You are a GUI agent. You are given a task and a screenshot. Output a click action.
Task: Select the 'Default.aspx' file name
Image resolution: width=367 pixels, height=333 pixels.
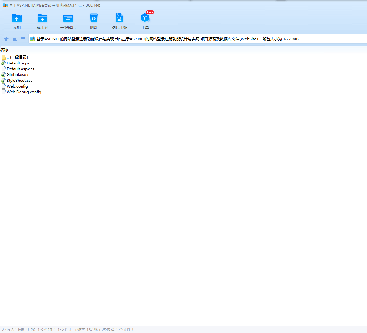coord(18,63)
